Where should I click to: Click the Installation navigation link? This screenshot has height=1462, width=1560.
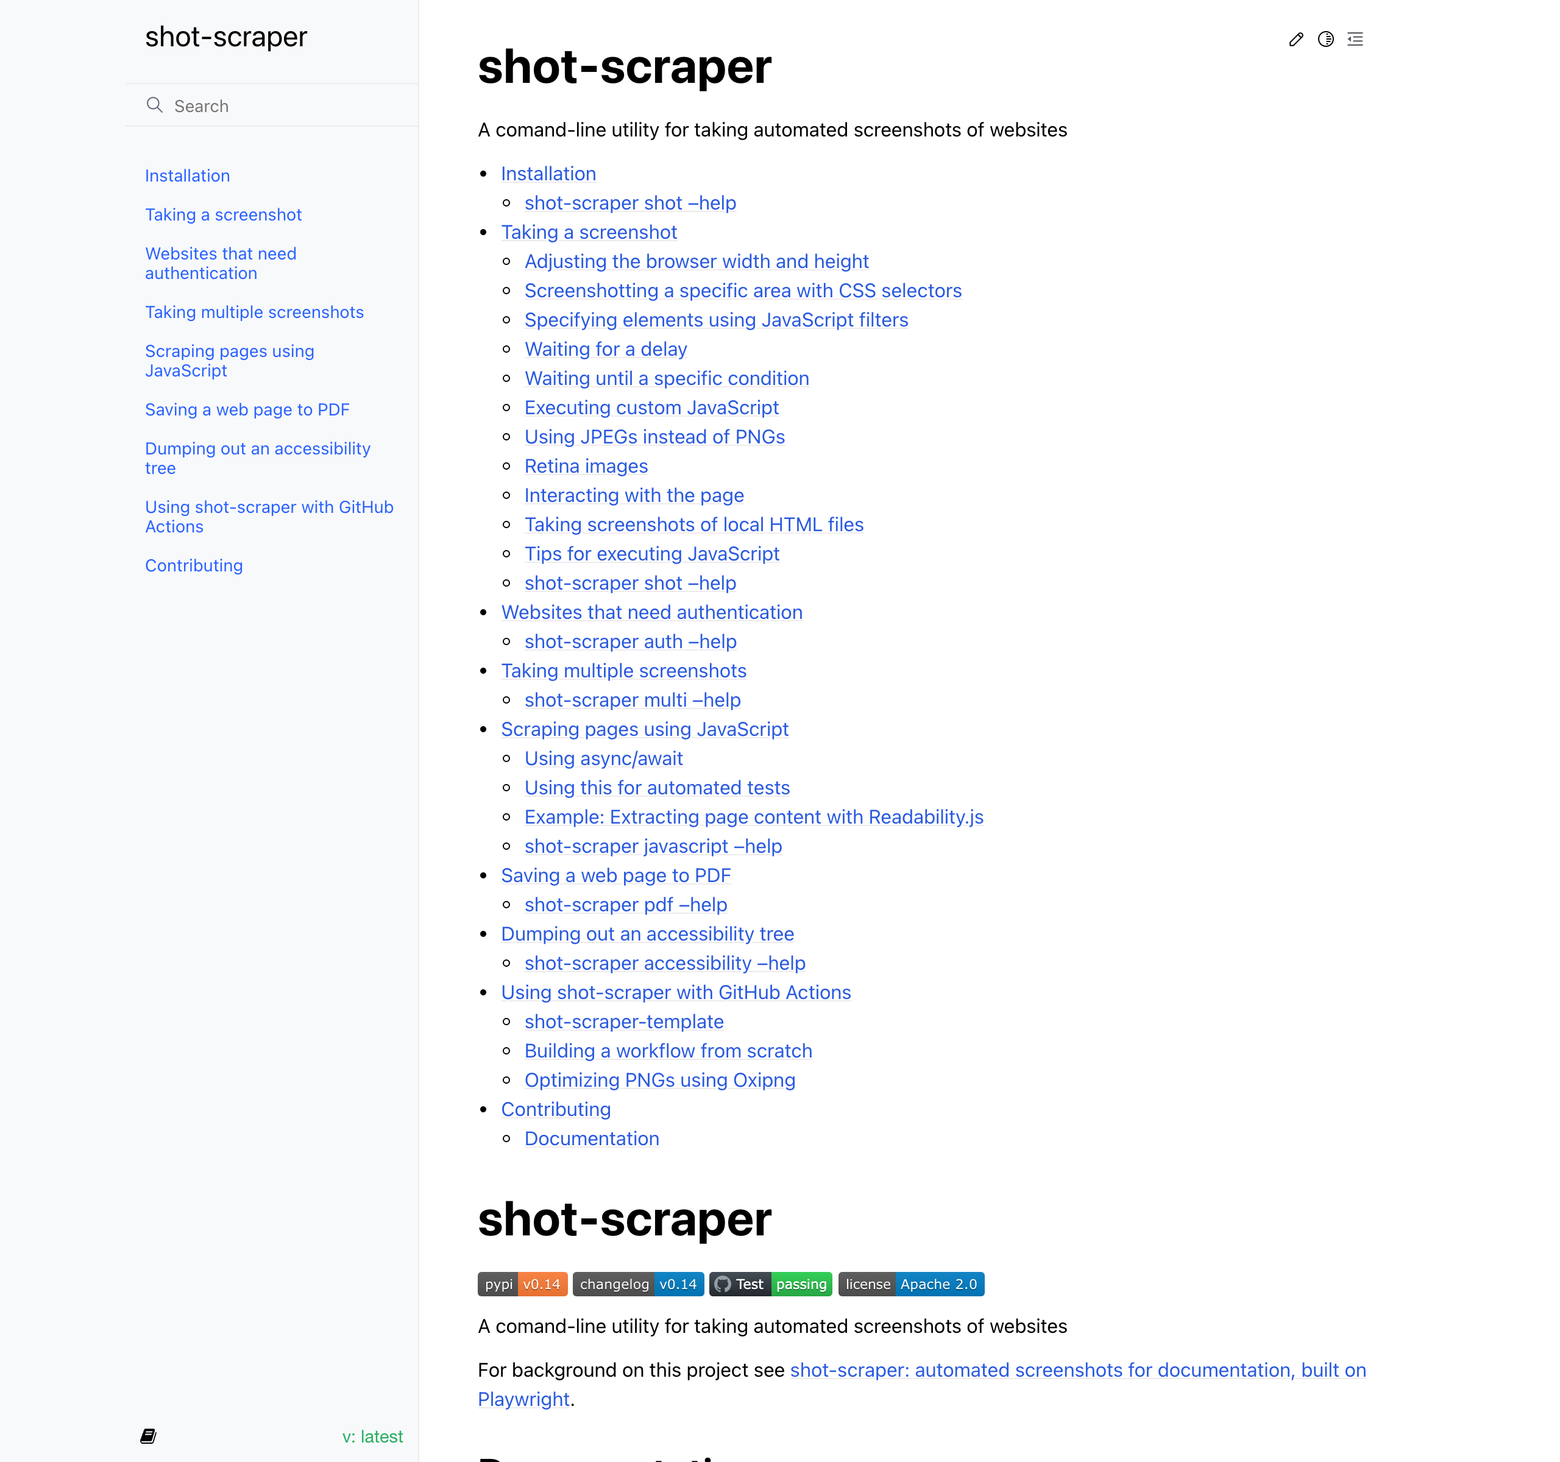point(187,174)
